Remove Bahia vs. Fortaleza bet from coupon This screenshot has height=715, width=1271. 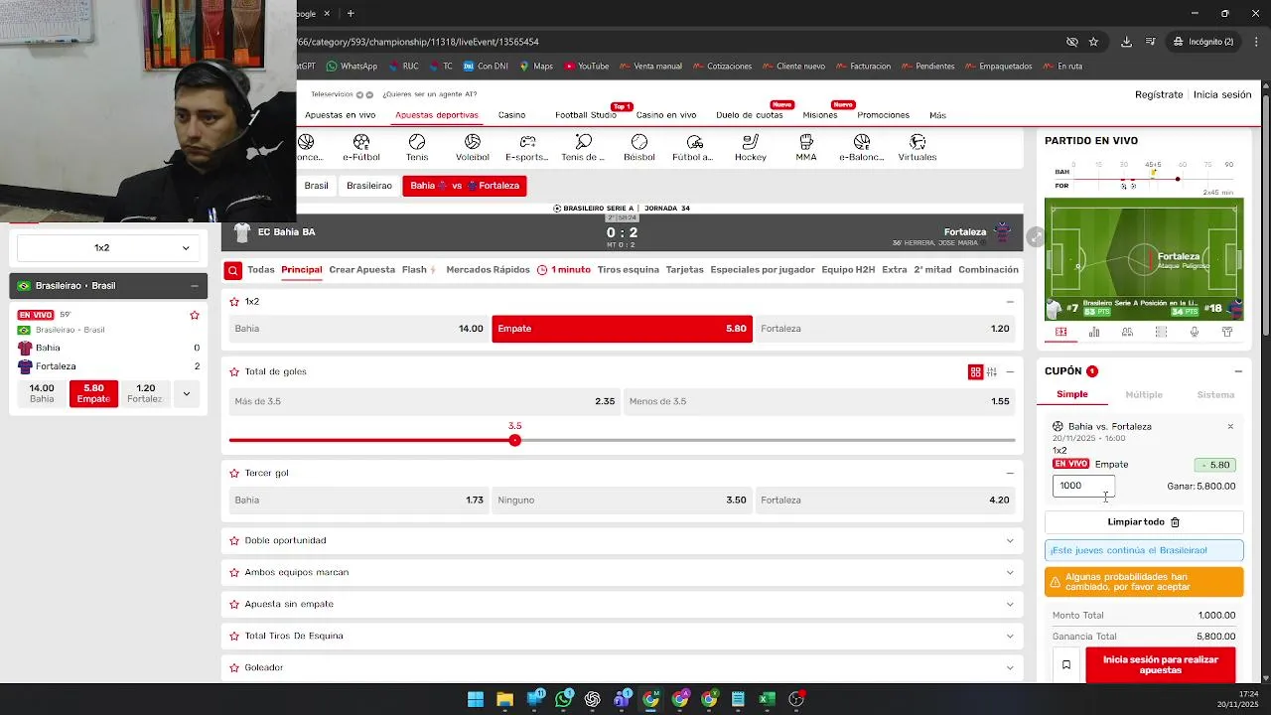(x=1230, y=427)
